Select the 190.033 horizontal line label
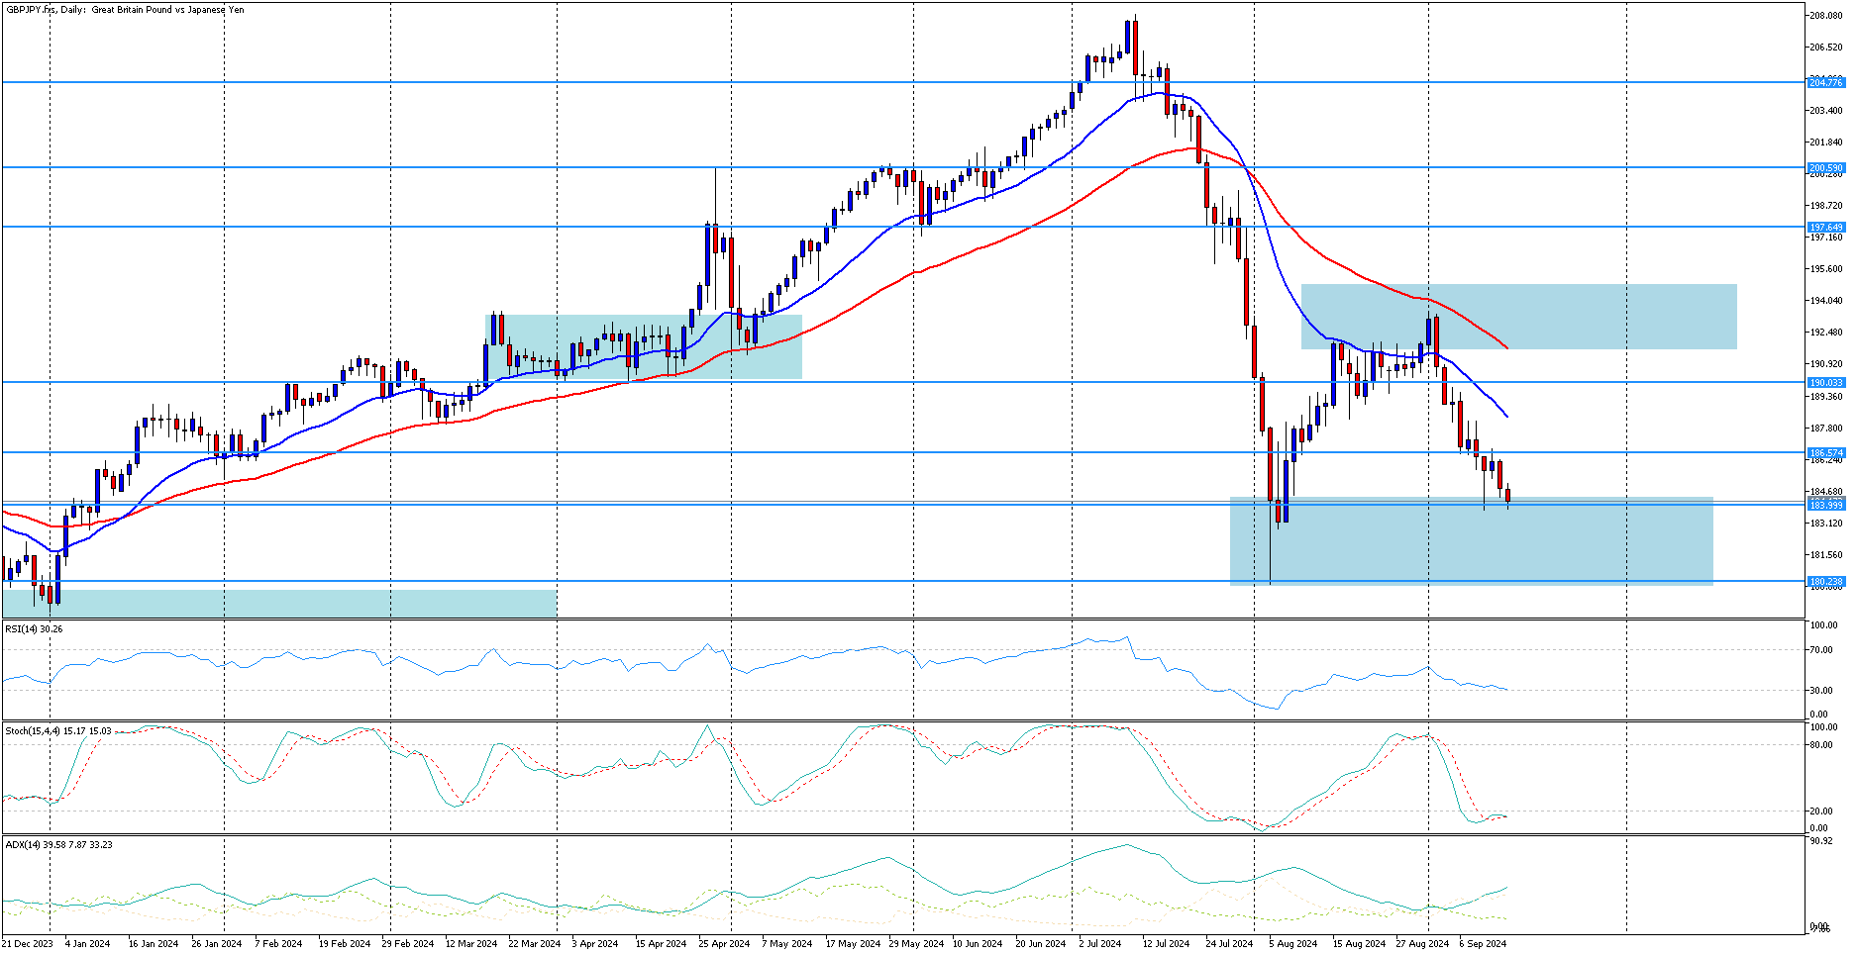Screen dimensions: 1857x955 coord(1826,383)
